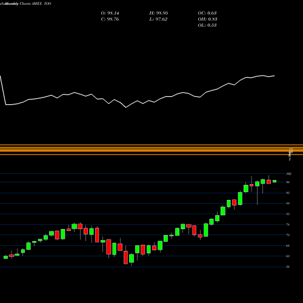Click the 102 price axis label
The width and height of the screenshot is (303, 303).
[x=288, y=174]
